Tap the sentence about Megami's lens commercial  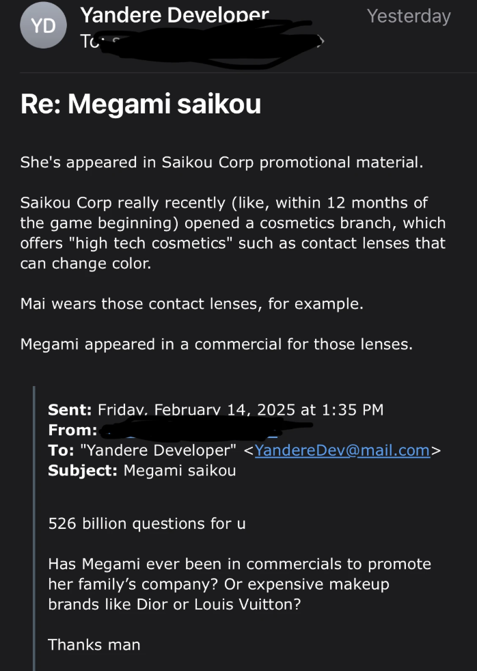tap(217, 344)
